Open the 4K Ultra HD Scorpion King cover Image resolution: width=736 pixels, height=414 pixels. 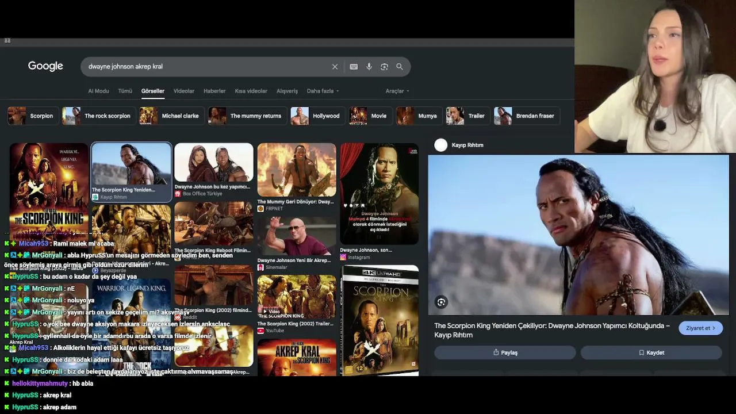point(379,320)
